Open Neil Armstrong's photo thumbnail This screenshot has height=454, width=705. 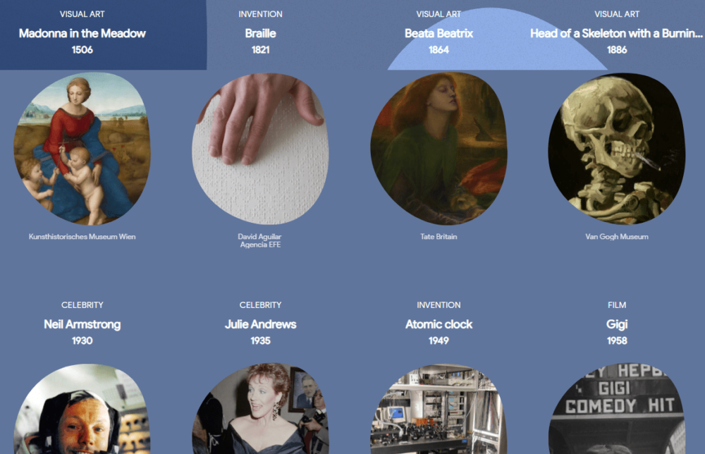tap(82, 409)
